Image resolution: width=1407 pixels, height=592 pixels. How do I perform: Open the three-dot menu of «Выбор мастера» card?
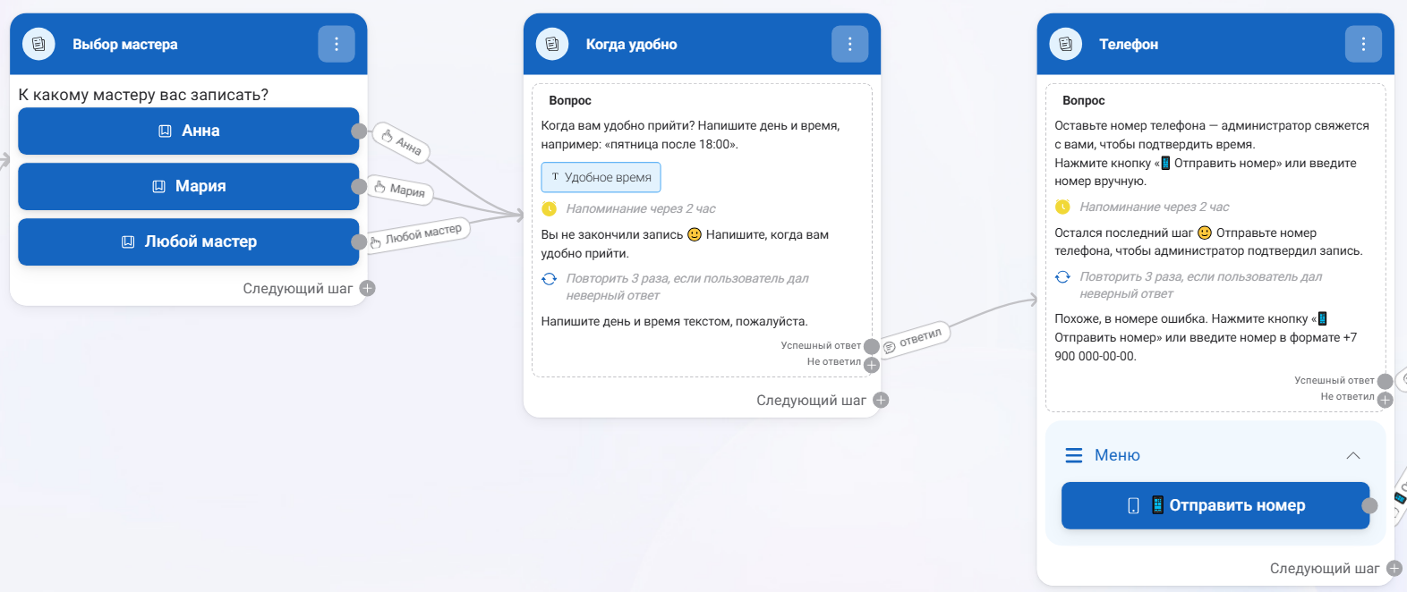[337, 44]
